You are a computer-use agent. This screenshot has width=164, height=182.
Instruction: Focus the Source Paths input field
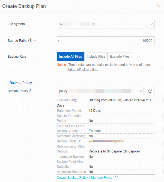[106, 41]
